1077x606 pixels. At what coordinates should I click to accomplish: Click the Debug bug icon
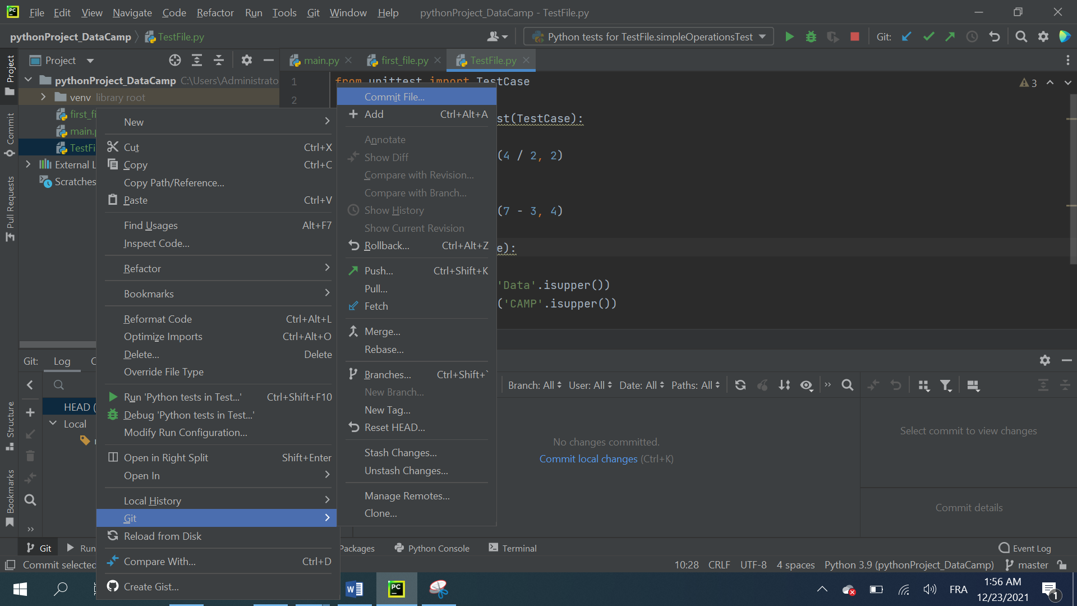[811, 37]
